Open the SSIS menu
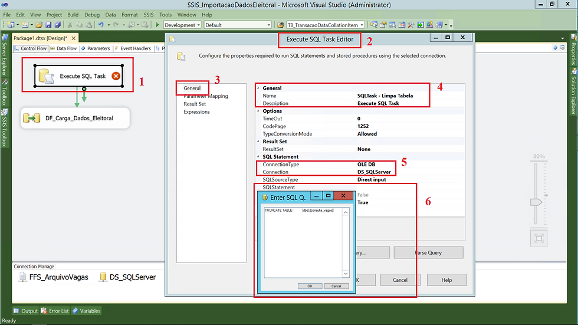The image size is (578, 325). tap(149, 15)
